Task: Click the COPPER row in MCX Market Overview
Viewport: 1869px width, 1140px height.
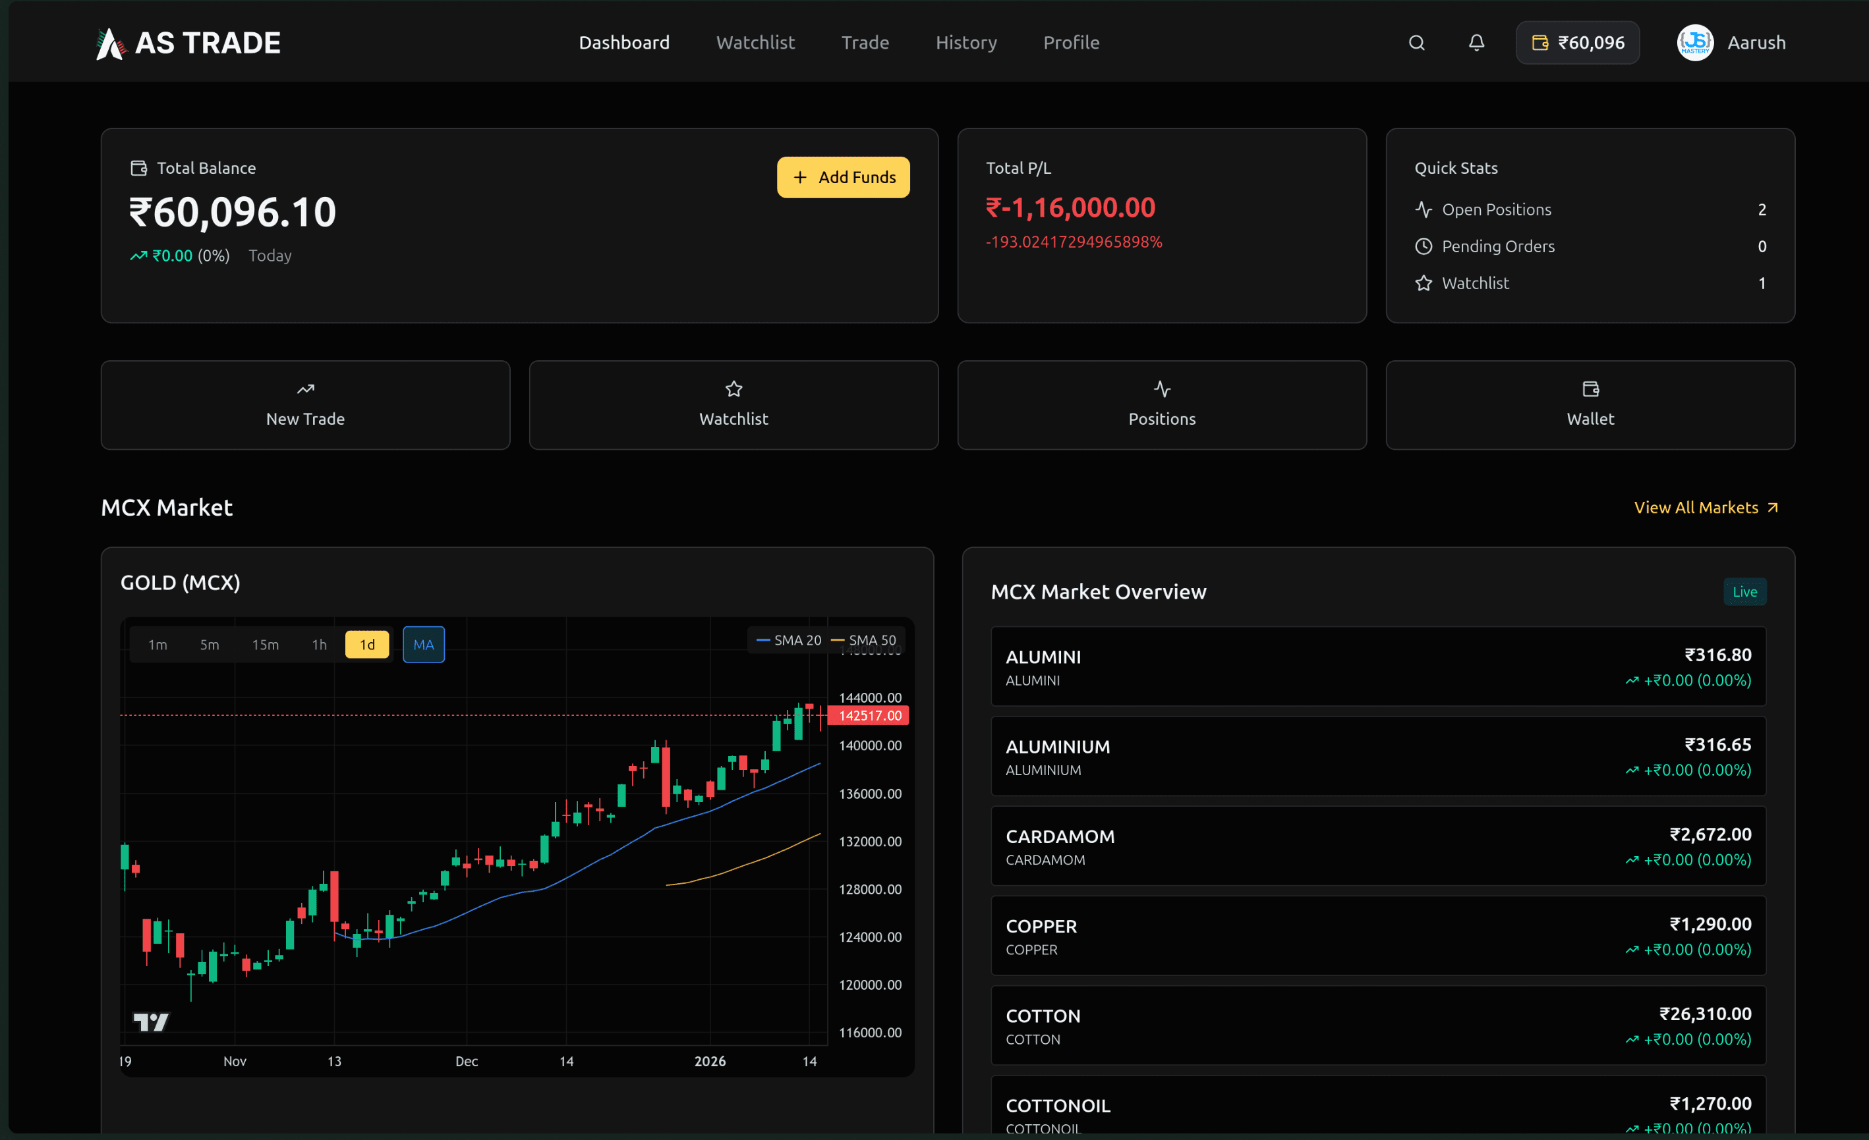Action: 1377,935
